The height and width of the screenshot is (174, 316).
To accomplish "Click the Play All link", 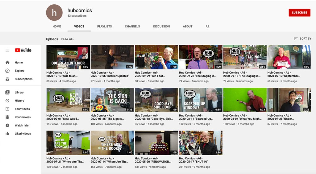I will click(x=68, y=39).
